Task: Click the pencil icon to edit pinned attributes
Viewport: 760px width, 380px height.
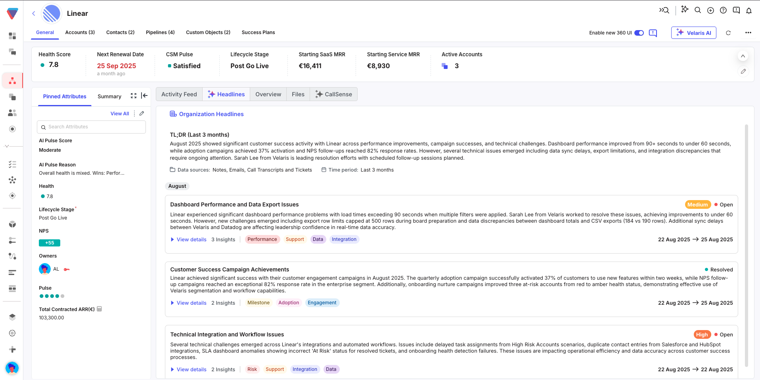Action: pos(142,114)
